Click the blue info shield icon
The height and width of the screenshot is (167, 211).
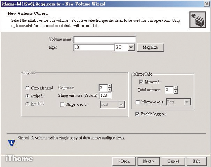(x=11, y=142)
